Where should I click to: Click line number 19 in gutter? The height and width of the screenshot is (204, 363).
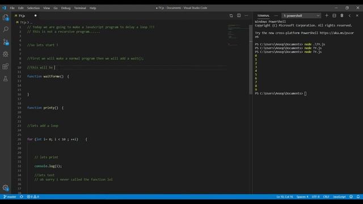coord(19,108)
